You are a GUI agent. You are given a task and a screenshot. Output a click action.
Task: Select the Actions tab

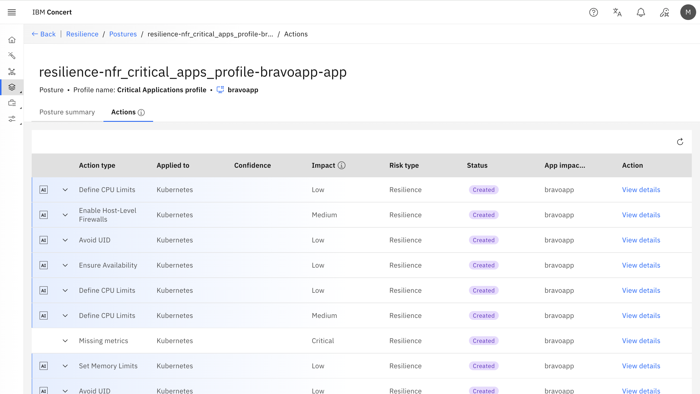tap(128, 112)
